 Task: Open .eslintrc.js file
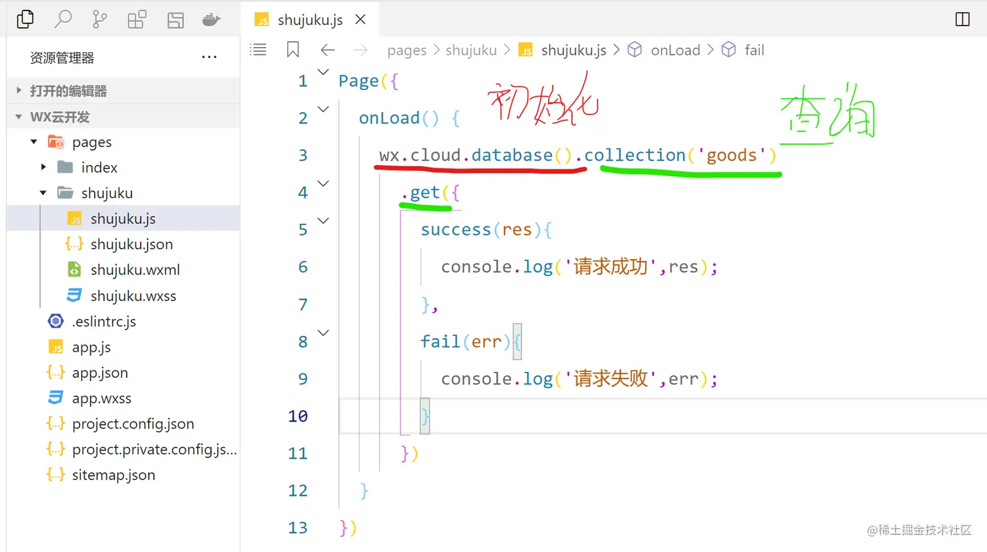click(x=123, y=321)
